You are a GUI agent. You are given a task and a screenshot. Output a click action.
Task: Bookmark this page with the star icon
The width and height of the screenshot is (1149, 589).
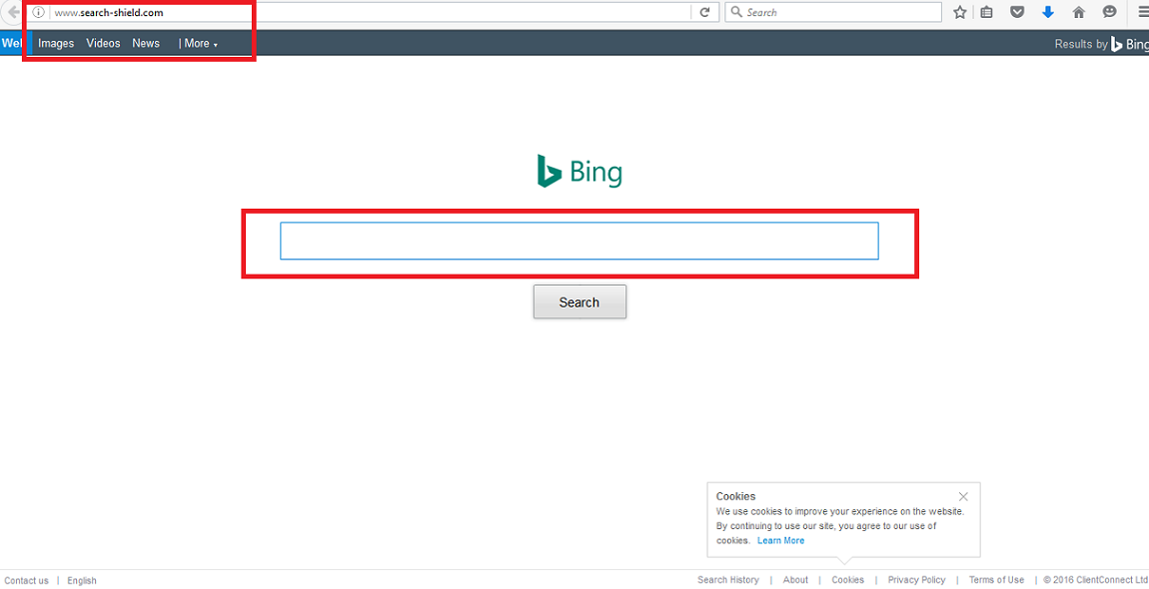960,13
